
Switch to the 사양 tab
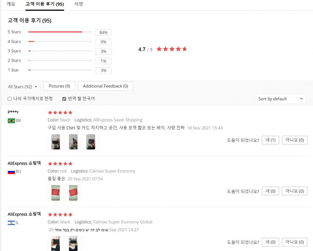click(79, 4)
